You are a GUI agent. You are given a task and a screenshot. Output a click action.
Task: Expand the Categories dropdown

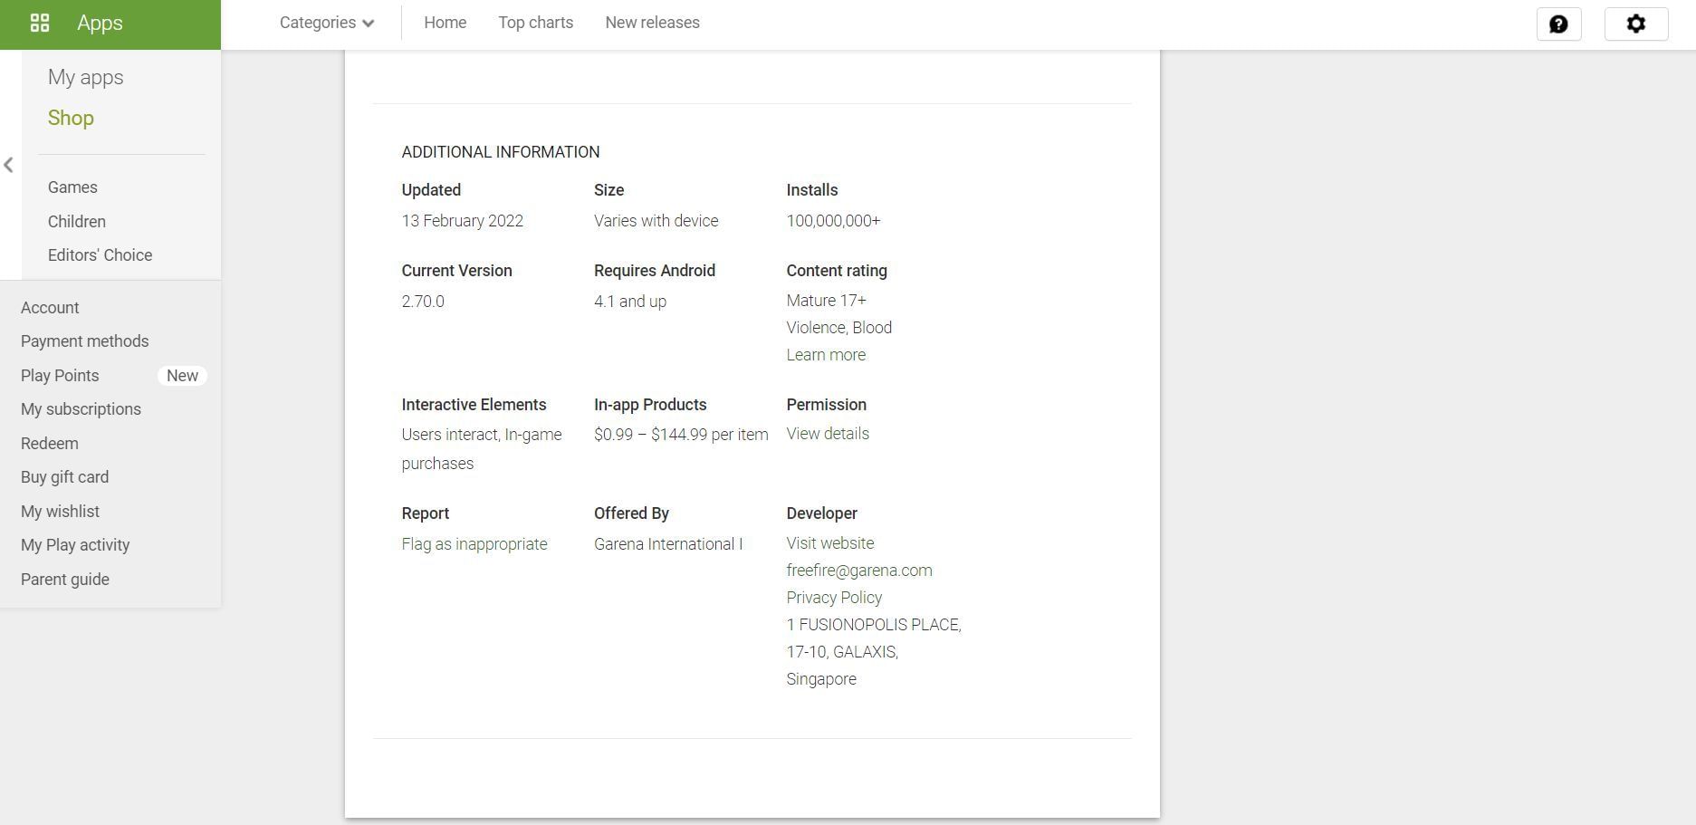pos(327,23)
